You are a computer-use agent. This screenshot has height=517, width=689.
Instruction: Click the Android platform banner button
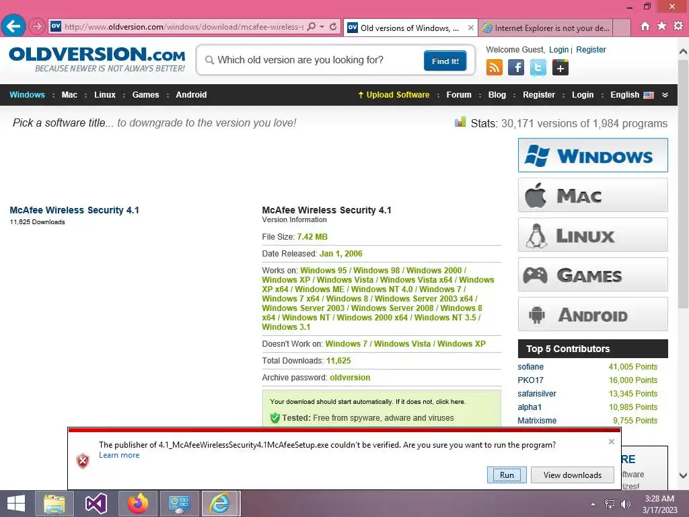(x=593, y=314)
